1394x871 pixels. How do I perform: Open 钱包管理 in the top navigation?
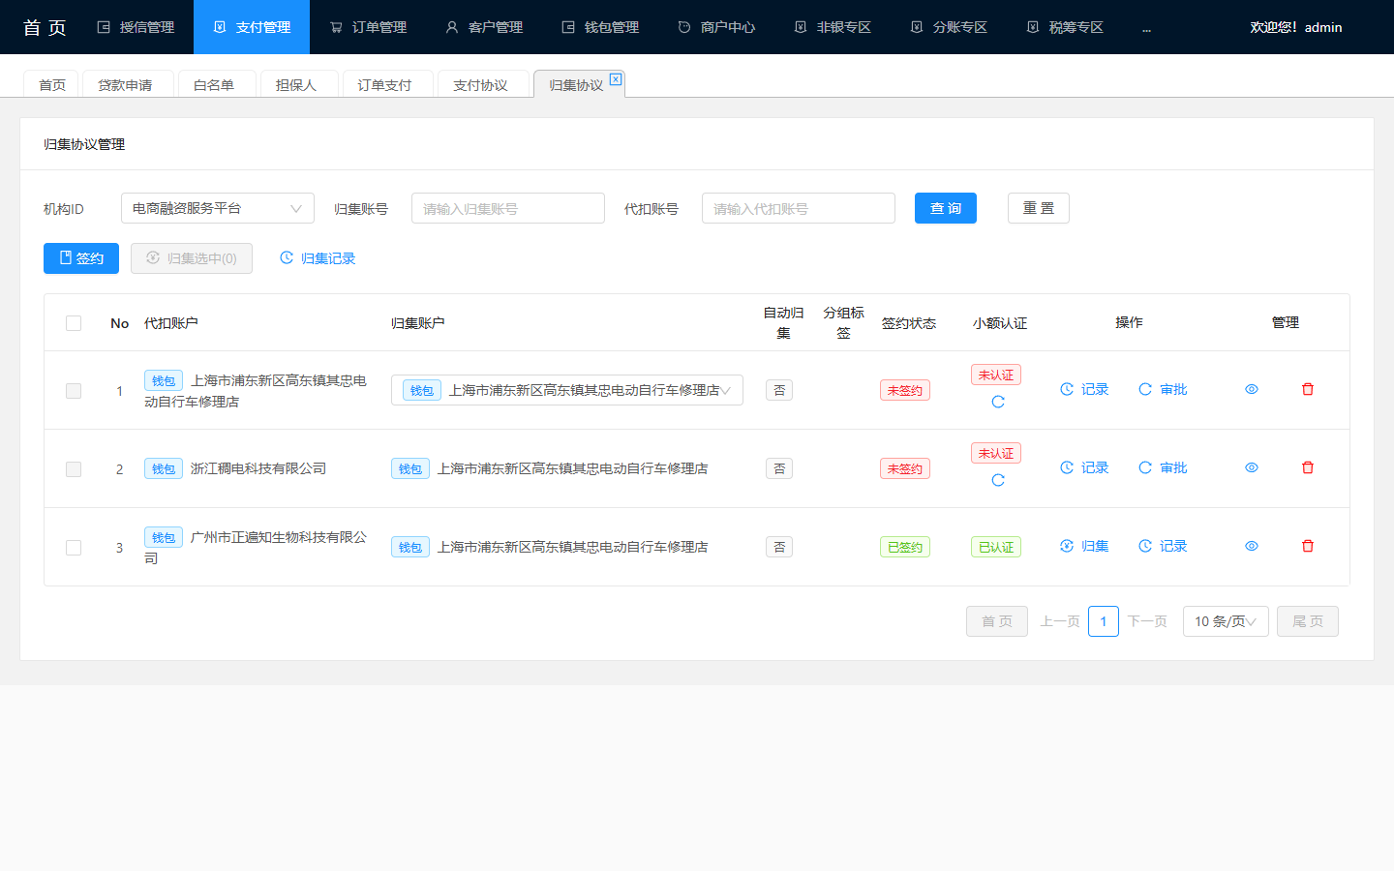tap(600, 27)
